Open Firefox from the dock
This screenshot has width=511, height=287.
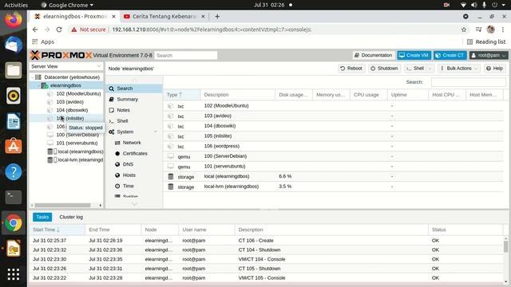(x=14, y=19)
